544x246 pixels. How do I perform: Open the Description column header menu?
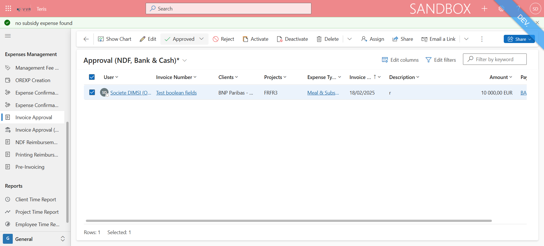pyautogui.click(x=404, y=77)
